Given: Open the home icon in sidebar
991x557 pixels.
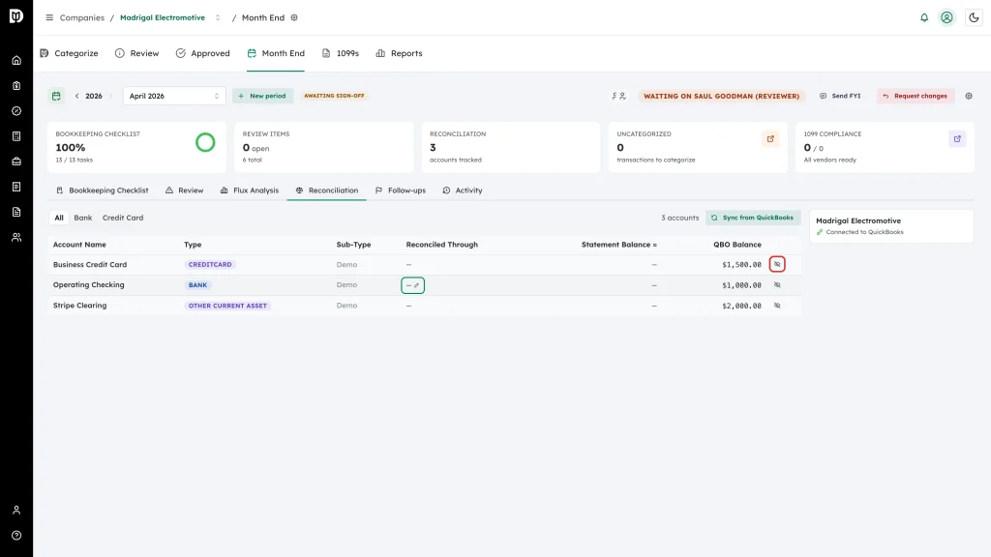Looking at the screenshot, I should pos(16,61).
